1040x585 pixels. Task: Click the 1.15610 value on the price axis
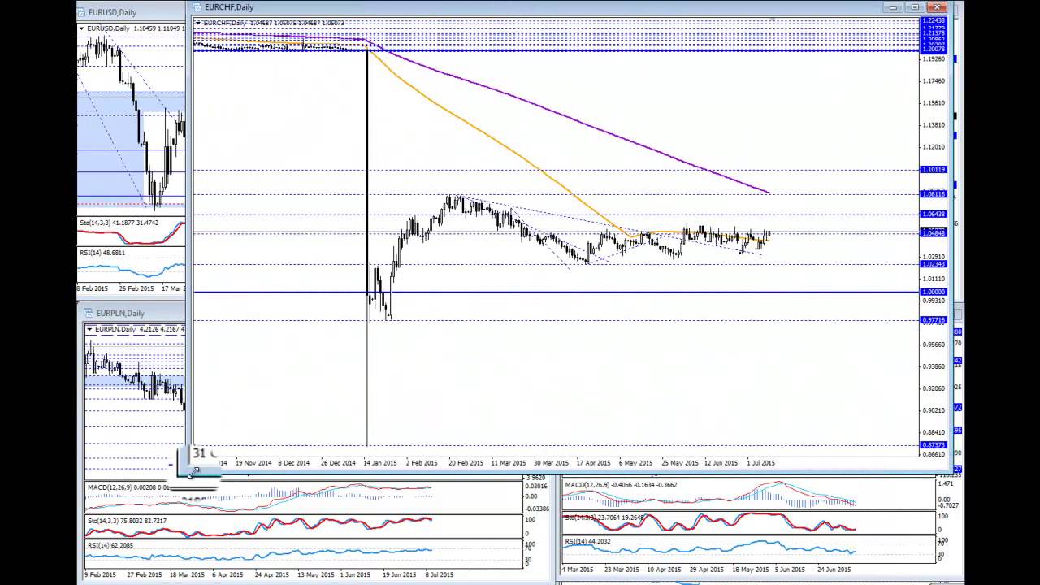click(x=934, y=103)
